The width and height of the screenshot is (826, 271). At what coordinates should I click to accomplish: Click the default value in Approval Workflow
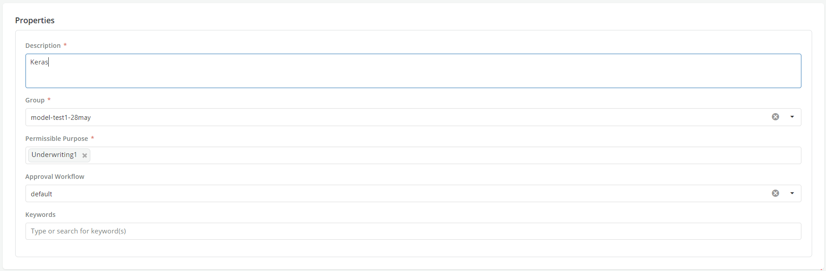(x=42, y=194)
